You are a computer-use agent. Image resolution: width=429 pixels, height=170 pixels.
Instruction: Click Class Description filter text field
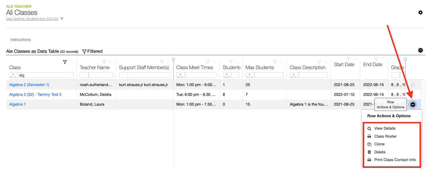click(313, 75)
